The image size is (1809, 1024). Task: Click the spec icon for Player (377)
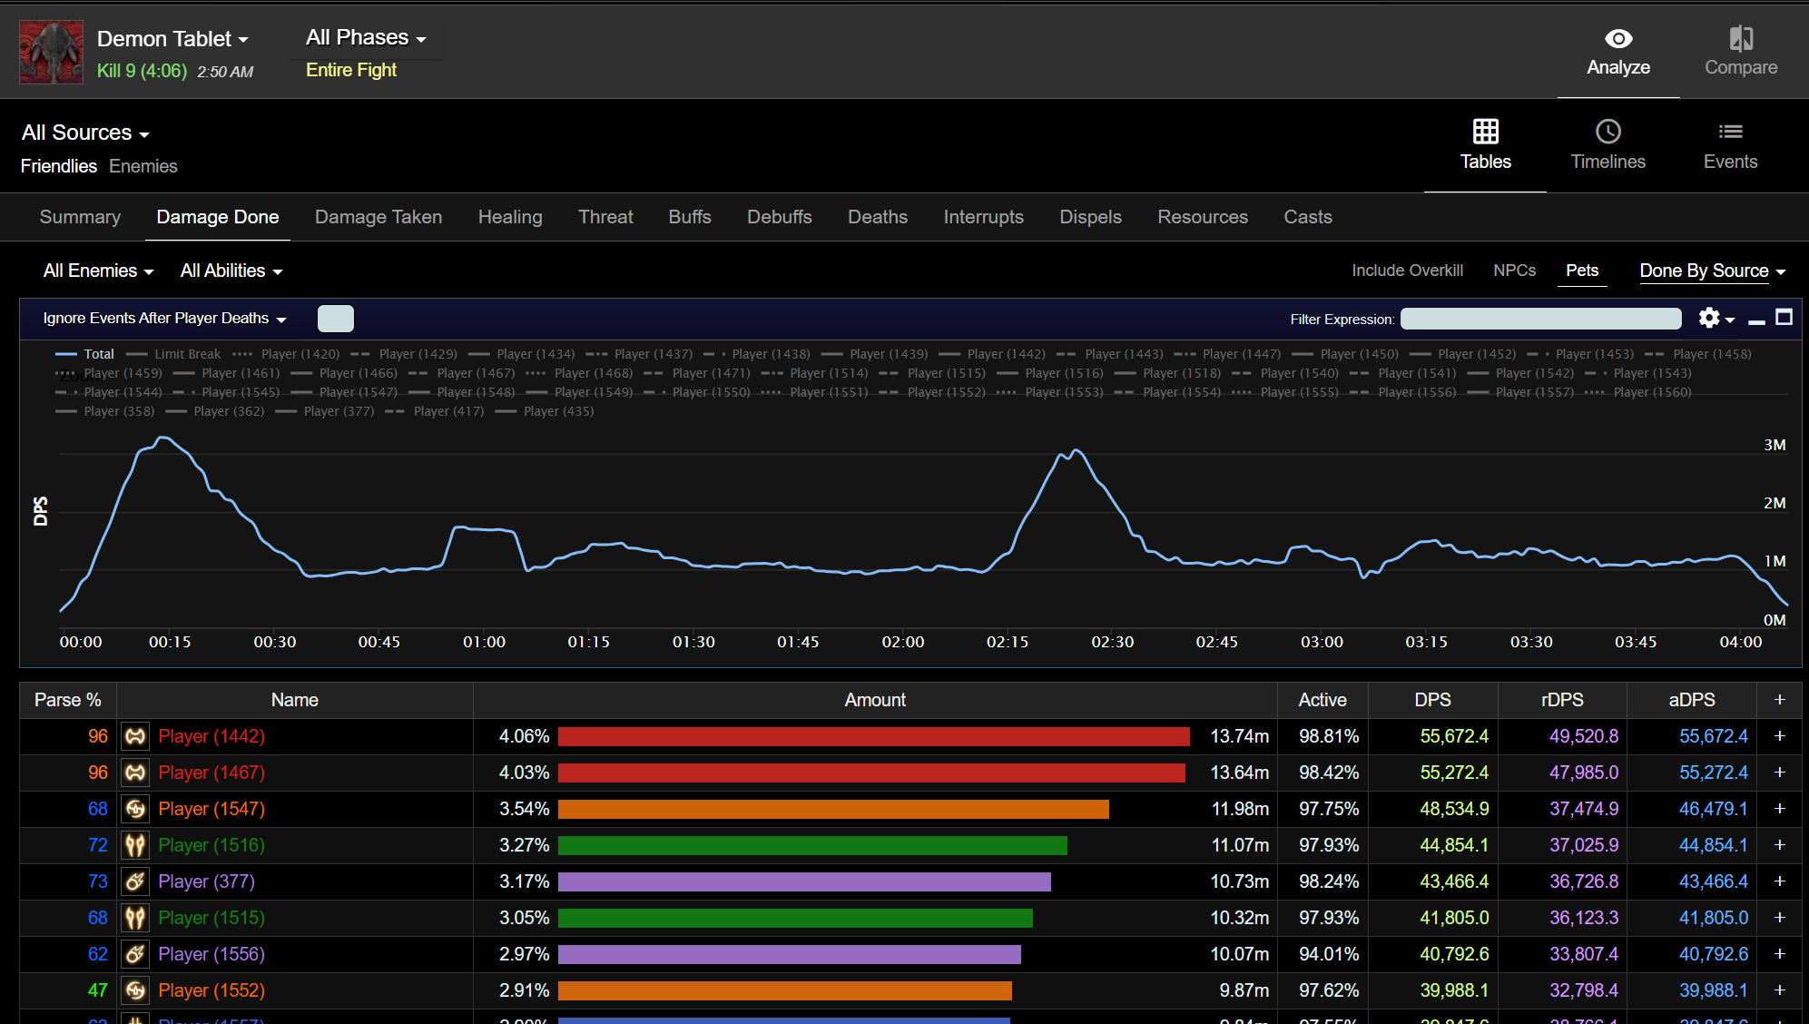coord(135,881)
